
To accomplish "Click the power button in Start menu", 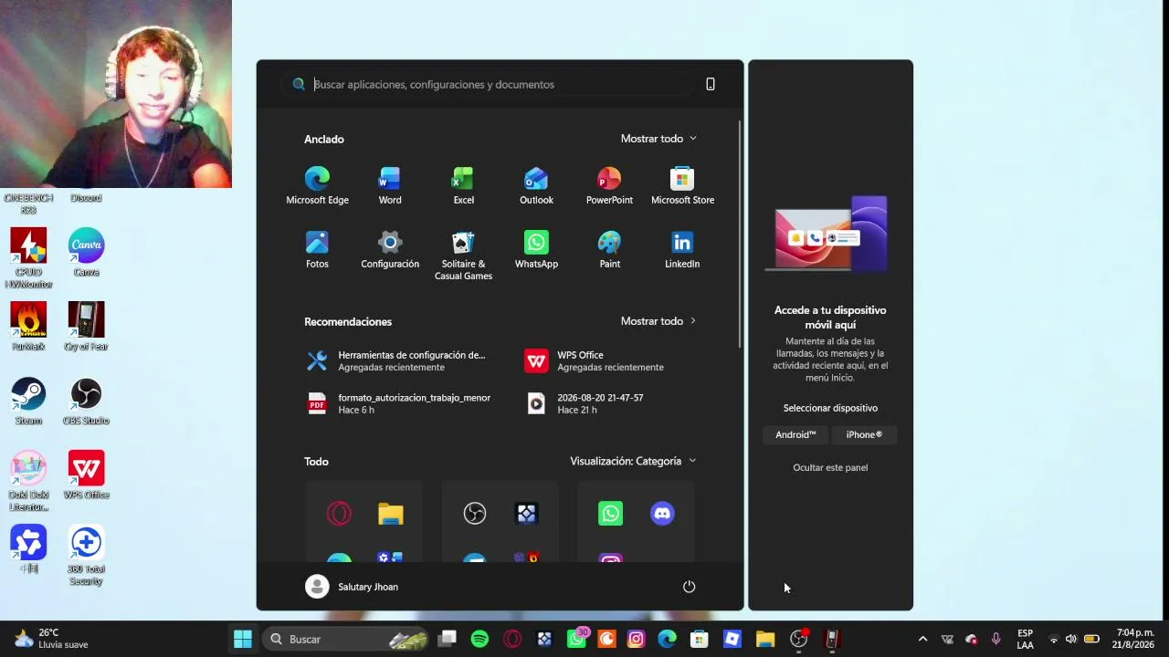I will point(690,587).
